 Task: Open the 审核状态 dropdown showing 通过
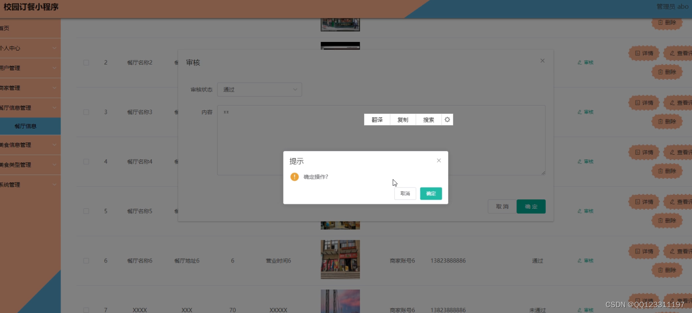pos(260,89)
